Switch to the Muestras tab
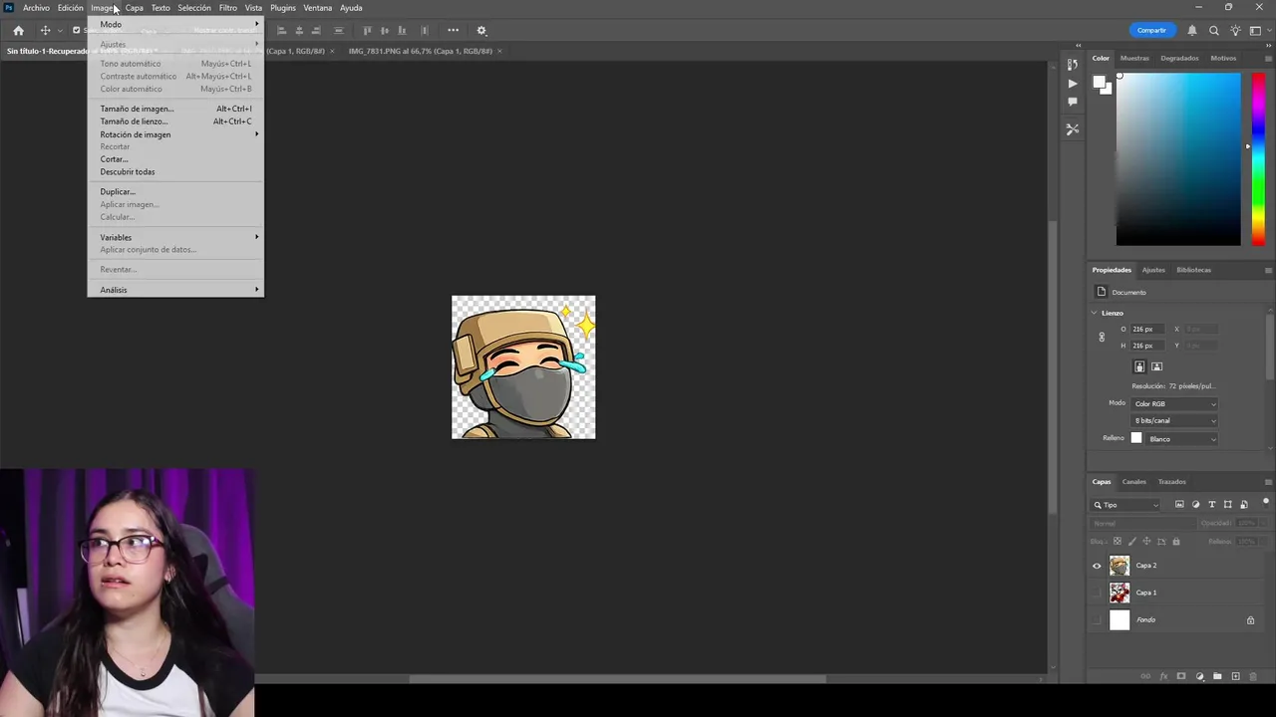Image resolution: width=1276 pixels, height=717 pixels. pyautogui.click(x=1134, y=58)
